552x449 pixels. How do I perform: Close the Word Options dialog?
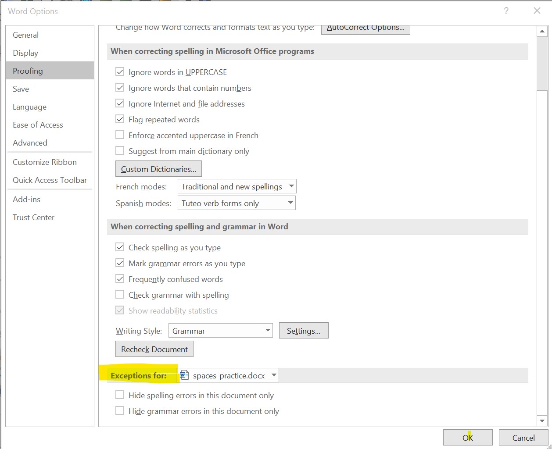point(537,11)
